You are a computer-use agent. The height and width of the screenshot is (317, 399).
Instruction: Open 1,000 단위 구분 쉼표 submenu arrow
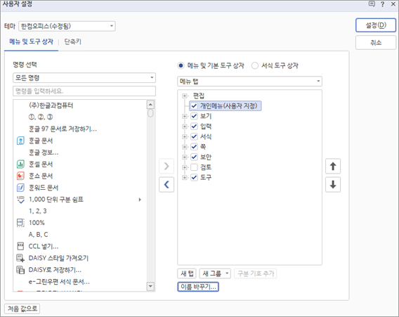coord(140,200)
